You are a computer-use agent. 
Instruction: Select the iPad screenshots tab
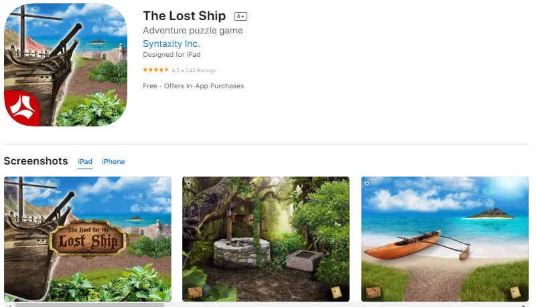[x=85, y=161]
